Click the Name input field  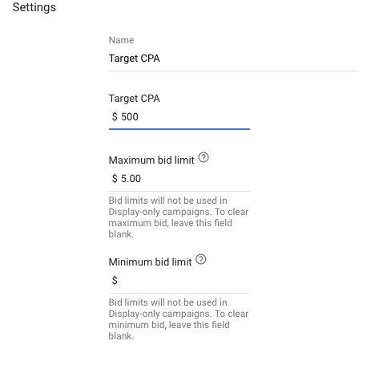pyautogui.click(x=233, y=59)
